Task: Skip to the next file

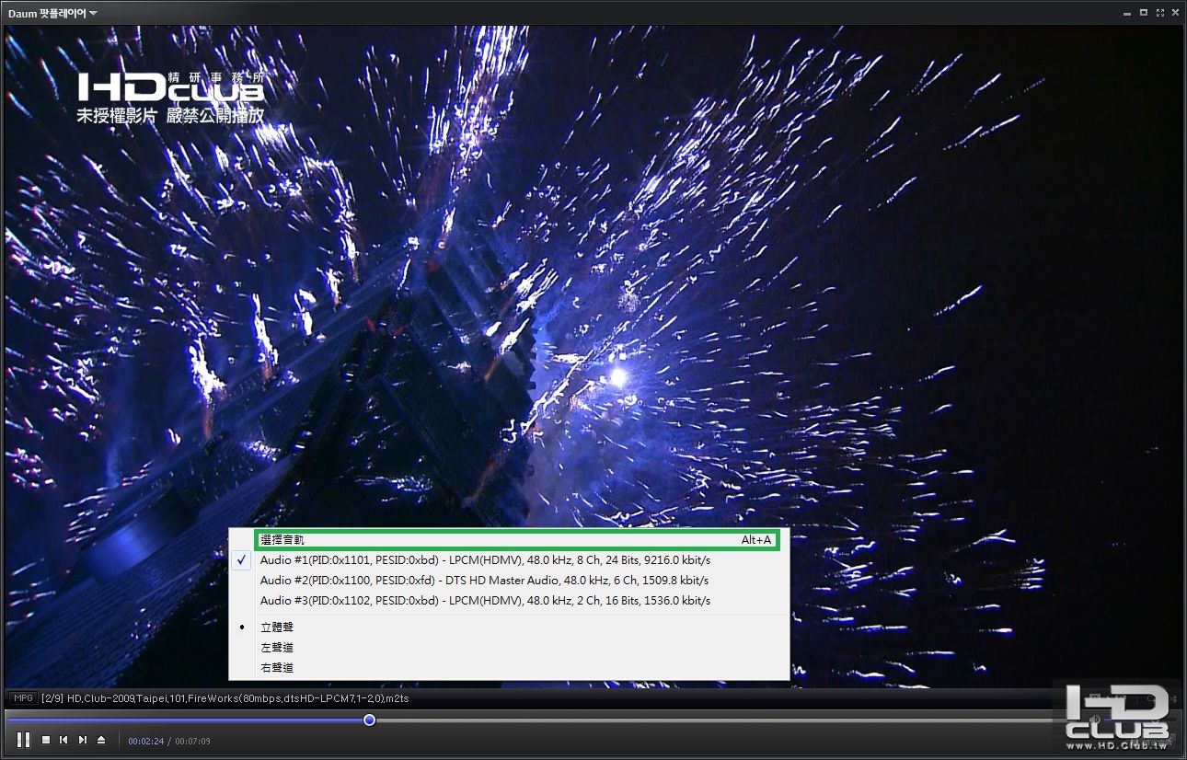Action: (x=83, y=740)
